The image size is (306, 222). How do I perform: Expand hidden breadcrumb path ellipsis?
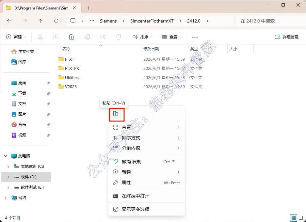pyautogui.click(x=92, y=21)
